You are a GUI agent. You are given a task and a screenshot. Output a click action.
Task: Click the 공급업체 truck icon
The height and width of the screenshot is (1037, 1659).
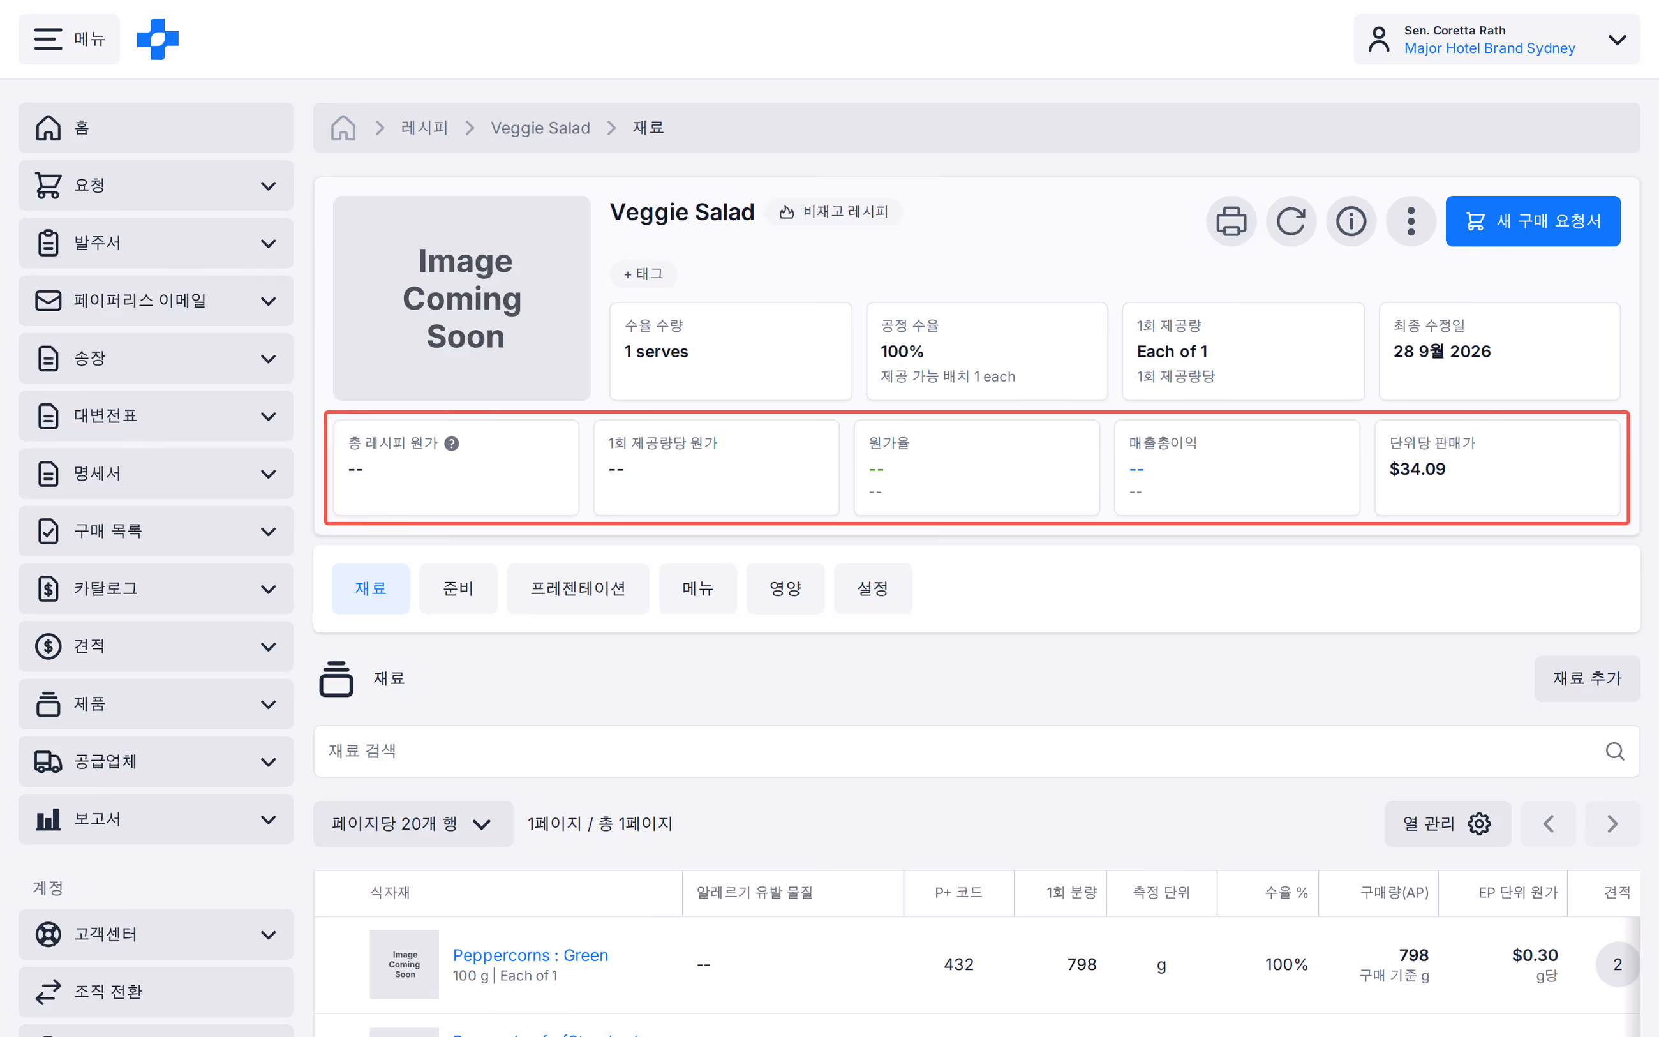[48, 761]
